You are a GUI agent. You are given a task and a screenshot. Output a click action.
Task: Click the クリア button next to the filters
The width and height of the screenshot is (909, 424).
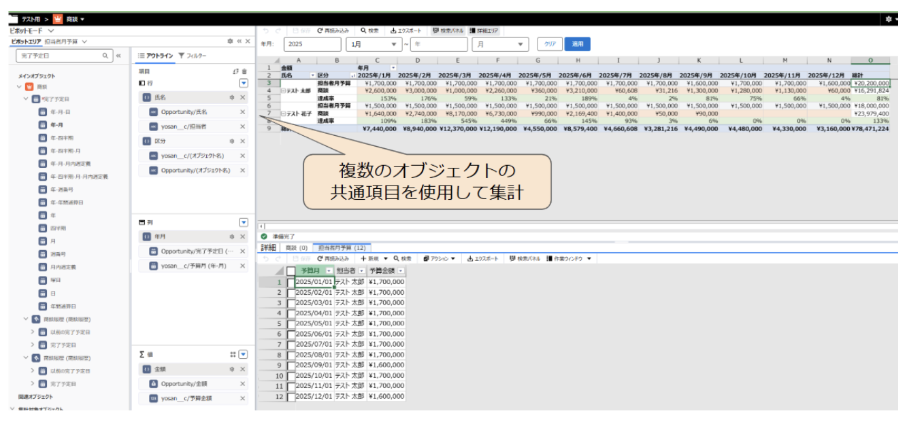pyautogui.click(x=548, y=43)
